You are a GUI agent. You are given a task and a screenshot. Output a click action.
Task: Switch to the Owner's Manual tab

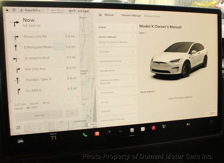point(131,15)
